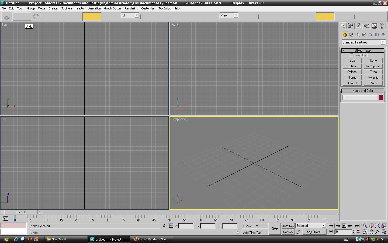The image size is (388, 243).
Task: Click the Zoom Region viewport control
Action: pos(365,232)
